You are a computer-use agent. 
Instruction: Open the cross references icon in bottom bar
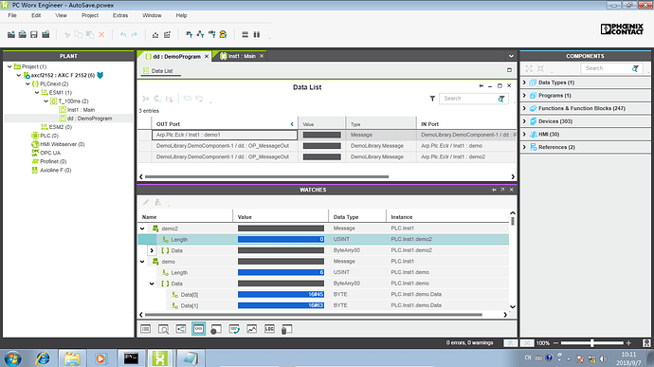point(181,329)
